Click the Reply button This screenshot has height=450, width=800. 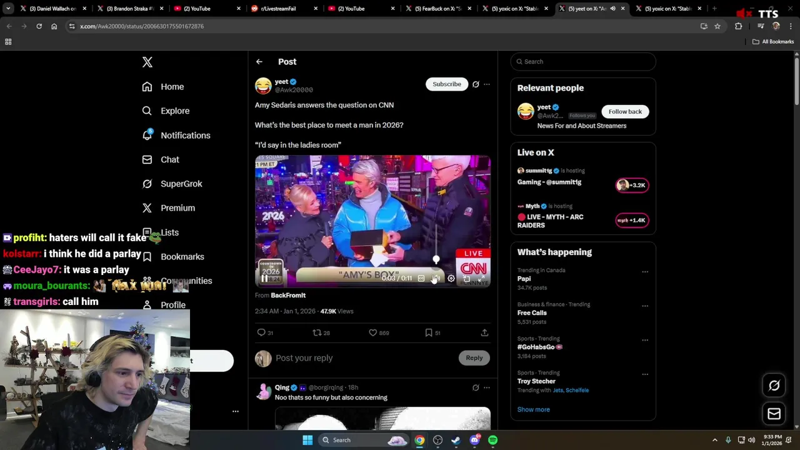point(474,358)
